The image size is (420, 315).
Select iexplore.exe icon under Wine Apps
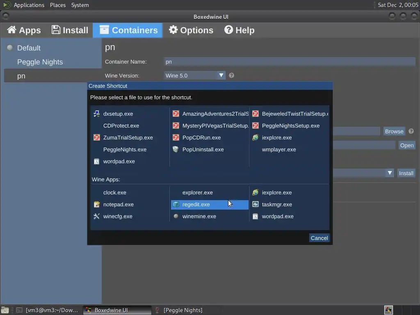click(255, 193)
